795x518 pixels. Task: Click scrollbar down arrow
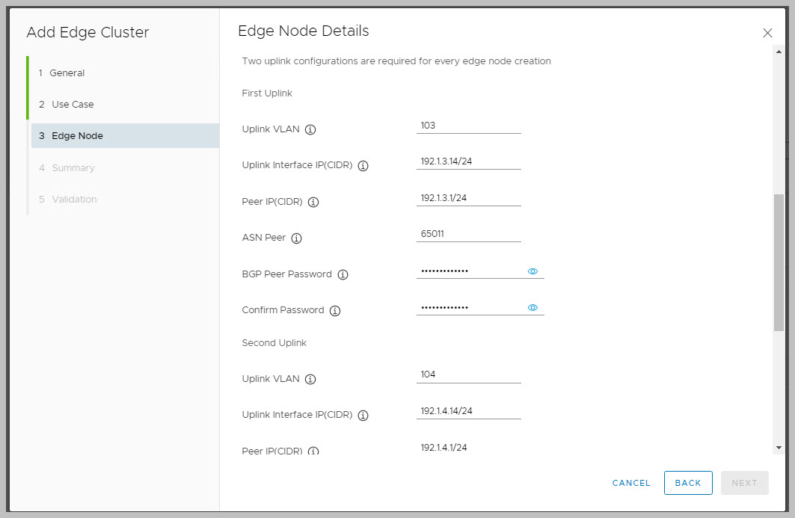779,447
